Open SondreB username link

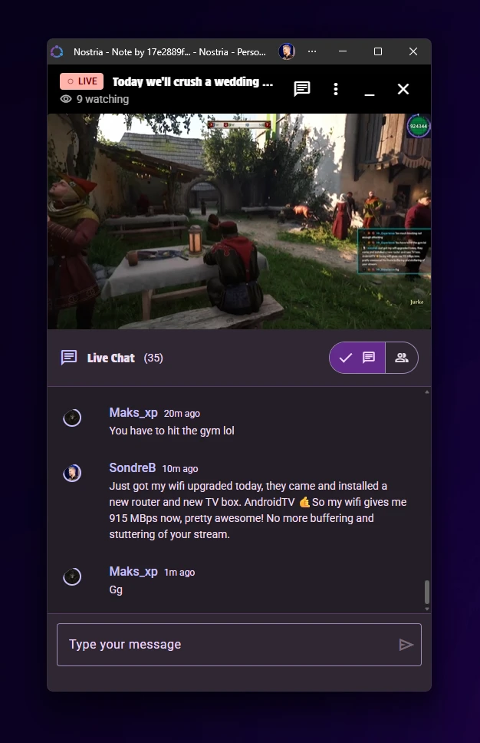pos(133,468)
